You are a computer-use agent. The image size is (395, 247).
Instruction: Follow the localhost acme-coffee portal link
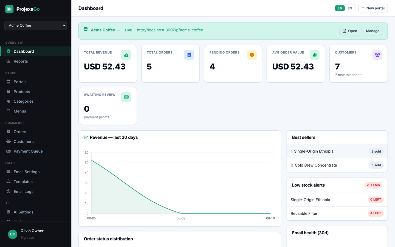point(170,30)
